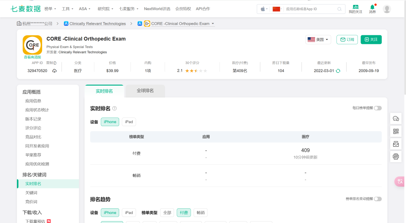Click the 409 医疗 rank value
The width and height of the screenshot is (406, 223).
305,150
